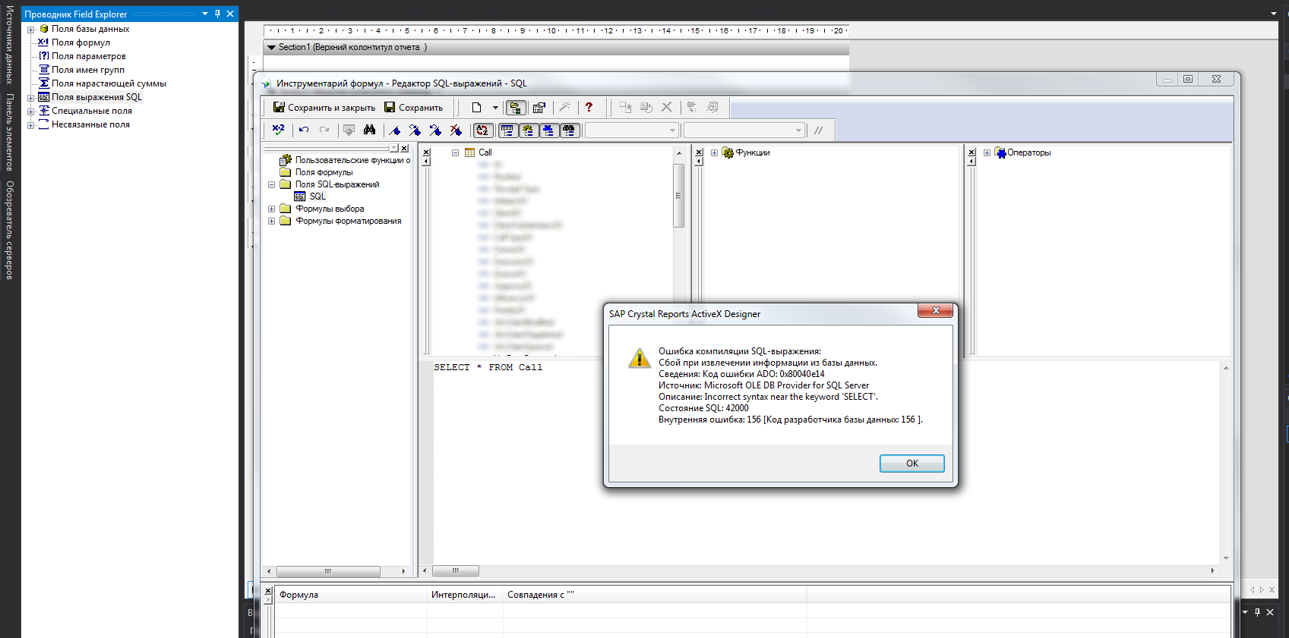This screenshot has height=638, width=1289.
Task: Collapse the Call table node
Action: pyautogui.click(x=455, y=152)
